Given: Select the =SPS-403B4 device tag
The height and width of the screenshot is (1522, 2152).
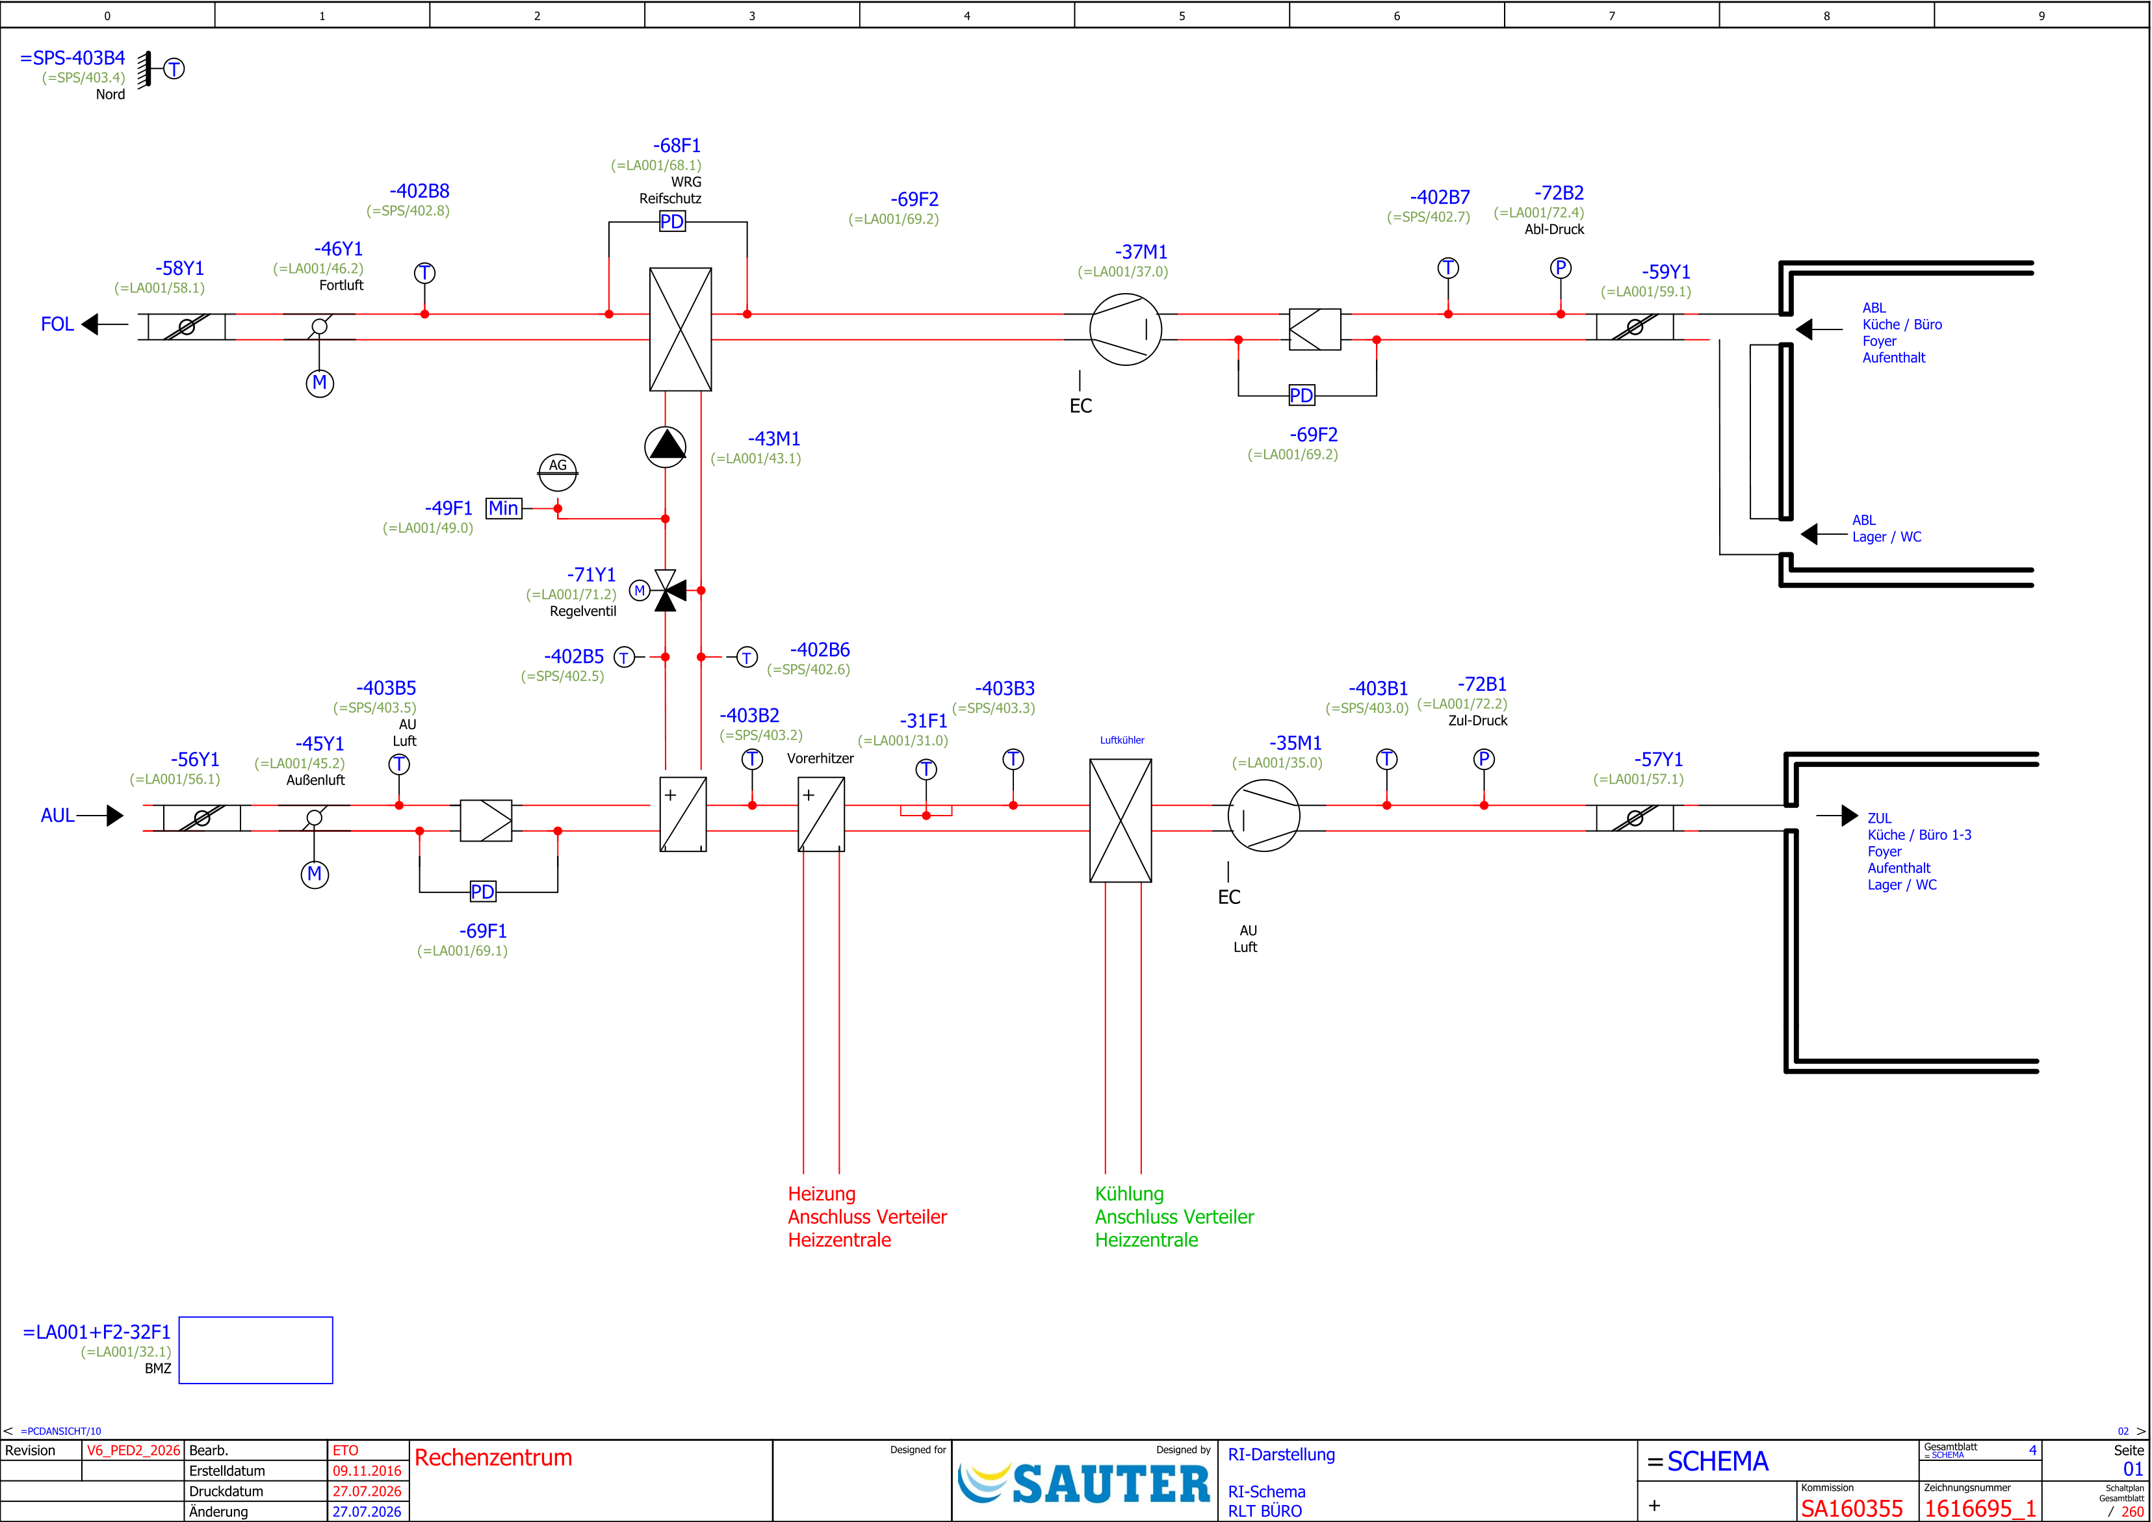Looking at the screenshot, I should (72, 57).
